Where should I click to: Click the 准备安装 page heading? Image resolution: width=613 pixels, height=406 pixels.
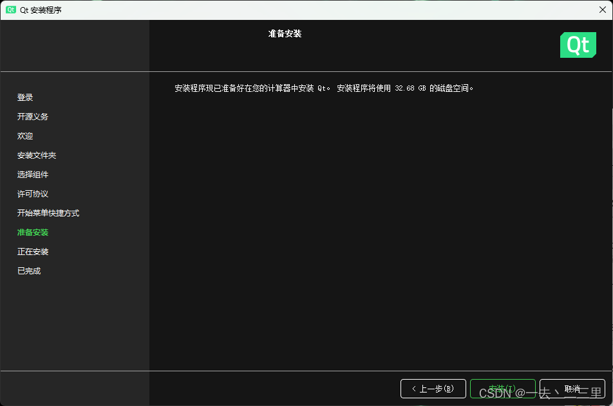285,34
